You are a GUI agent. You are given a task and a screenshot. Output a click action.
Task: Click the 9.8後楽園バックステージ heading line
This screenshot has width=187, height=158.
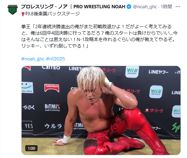click(51, 14)
